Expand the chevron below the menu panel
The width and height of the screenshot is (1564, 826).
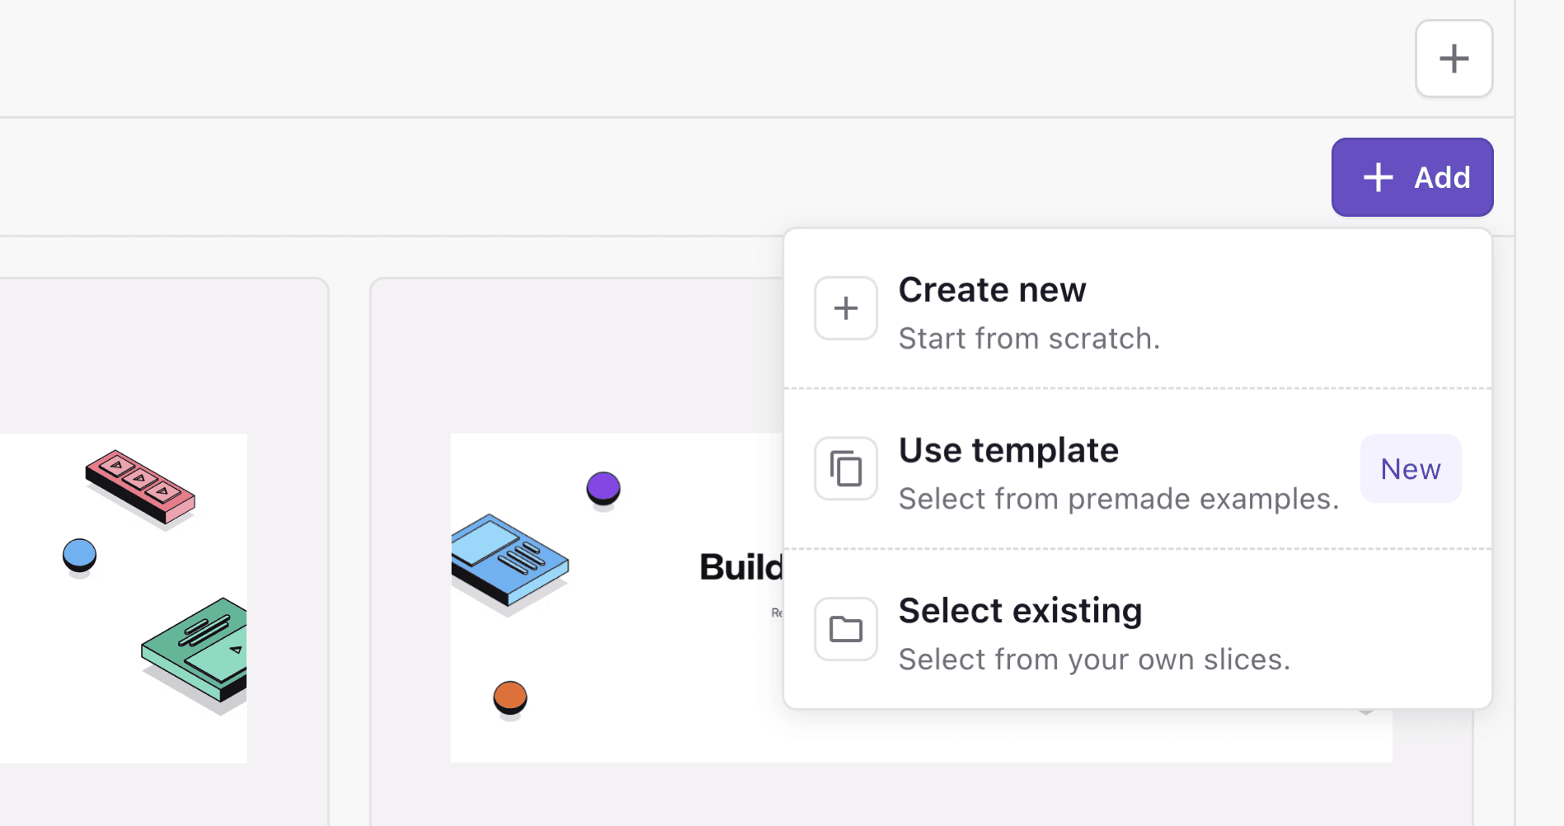coord(1364,711)
